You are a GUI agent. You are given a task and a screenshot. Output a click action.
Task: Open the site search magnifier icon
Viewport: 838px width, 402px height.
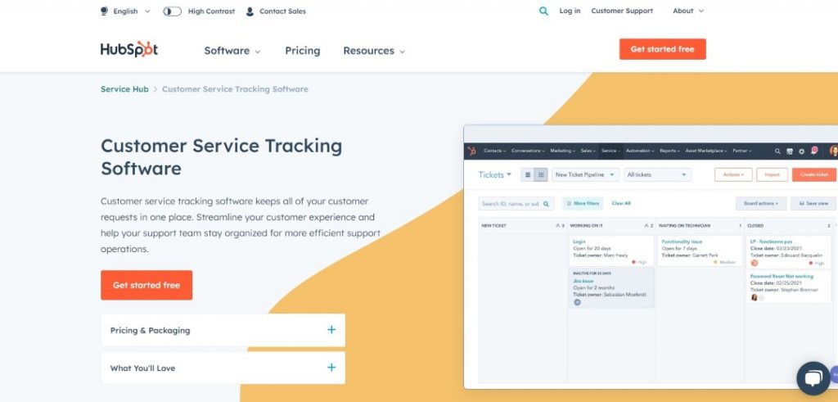pos(543,11)
